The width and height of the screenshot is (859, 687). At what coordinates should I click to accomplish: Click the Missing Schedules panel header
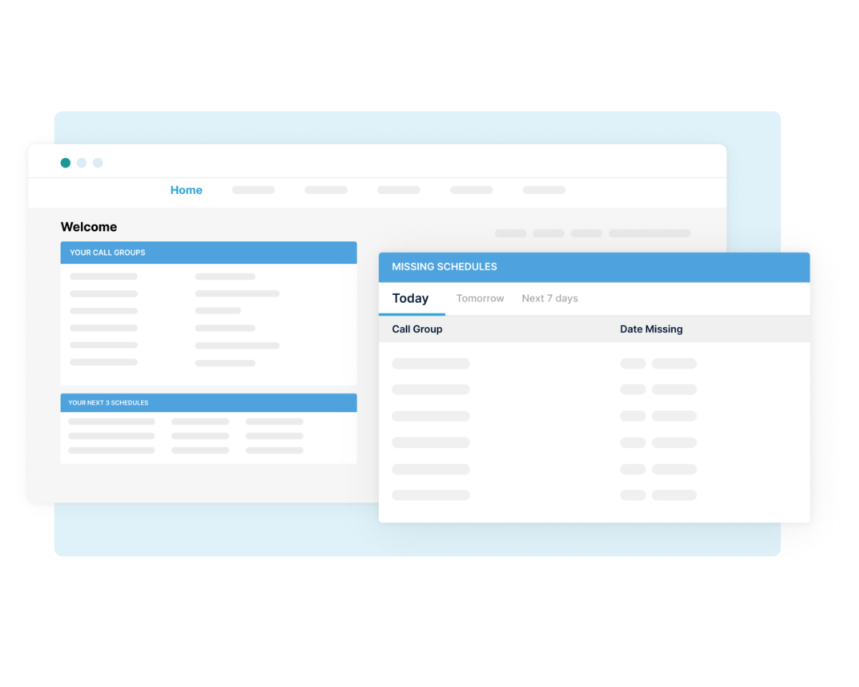594,267
